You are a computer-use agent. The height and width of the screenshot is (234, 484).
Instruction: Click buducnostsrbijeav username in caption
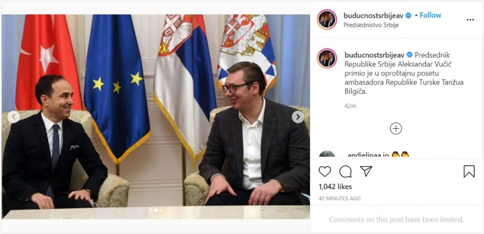374,55
